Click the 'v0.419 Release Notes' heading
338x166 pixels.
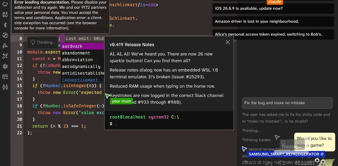click(132, 45)
